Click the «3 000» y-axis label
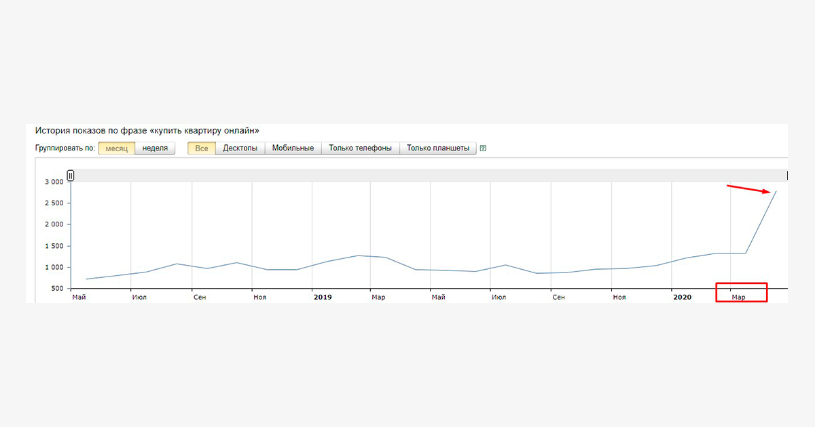The image size is (815, 427). [x=54, y=182]
